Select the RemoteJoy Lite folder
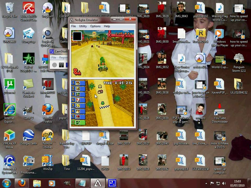 tap(67, 139)
